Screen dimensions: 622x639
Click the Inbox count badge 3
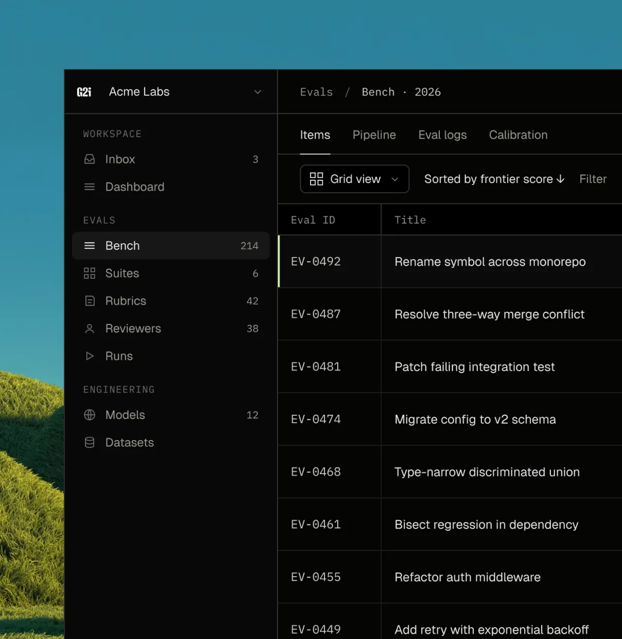[255, 159]
